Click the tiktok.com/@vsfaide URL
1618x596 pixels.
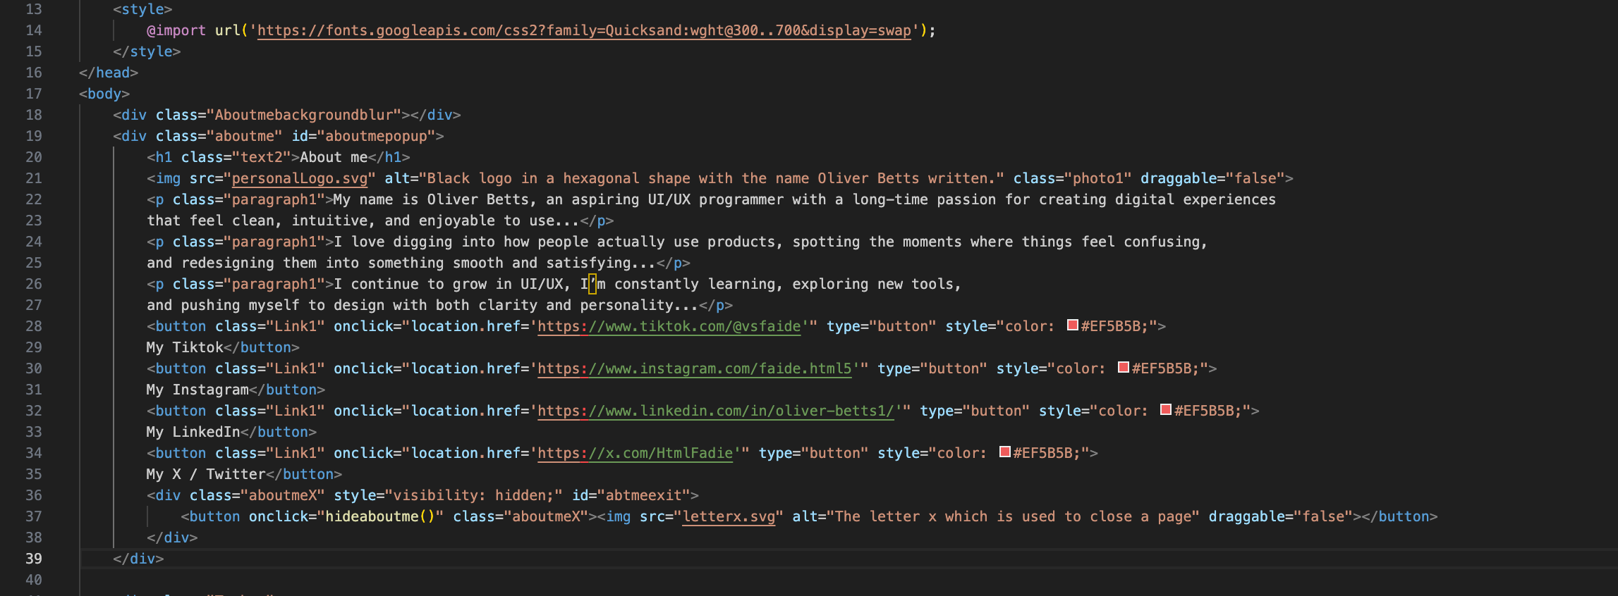(x=669, y=326)
